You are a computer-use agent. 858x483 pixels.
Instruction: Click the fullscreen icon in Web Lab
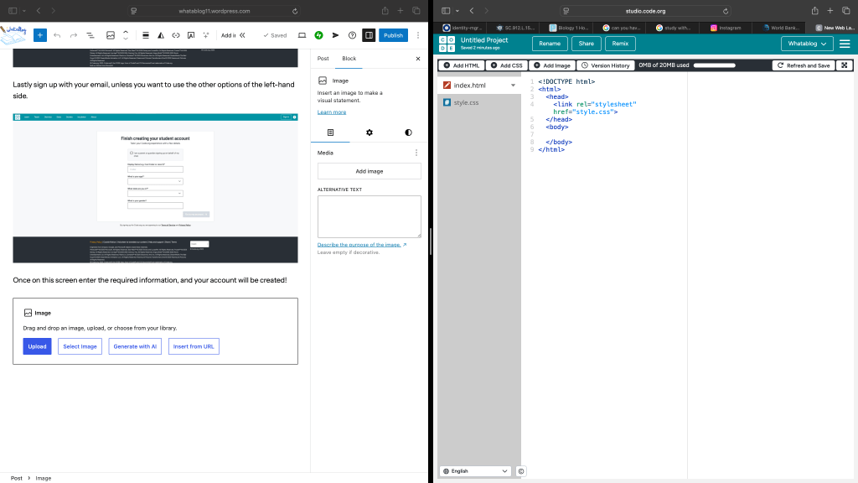844,65
